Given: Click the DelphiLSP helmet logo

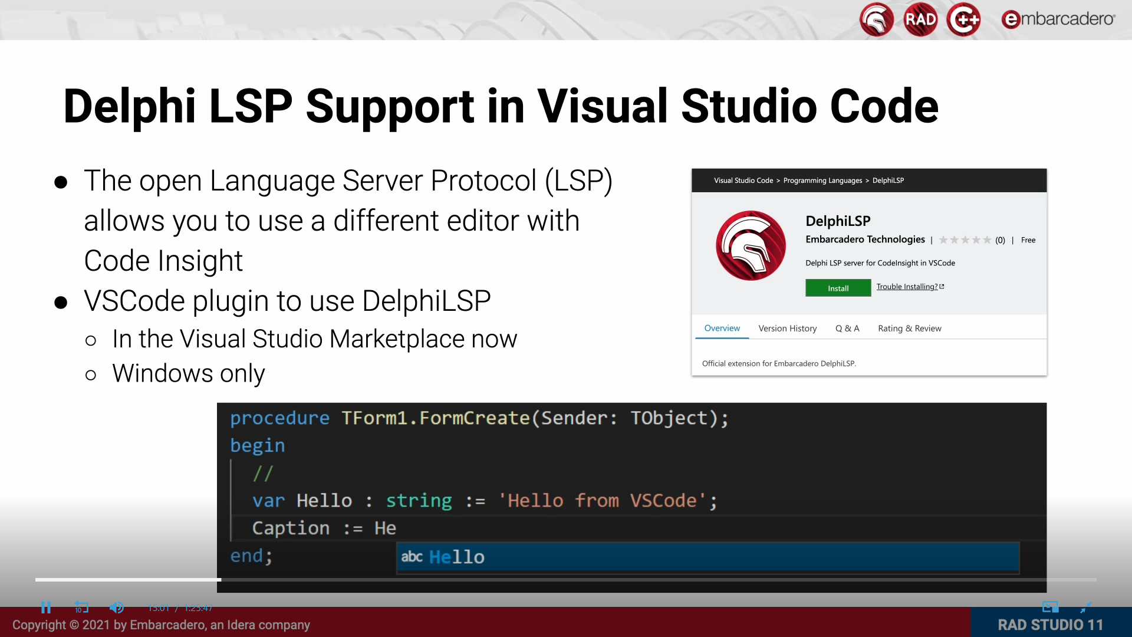Looking at the screenshot, I should point(751,245).
